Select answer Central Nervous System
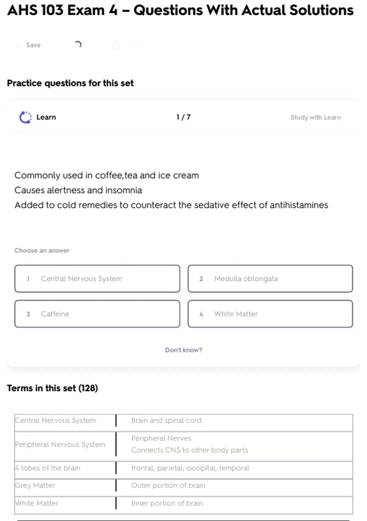367x521 pixels. (97, 279)
